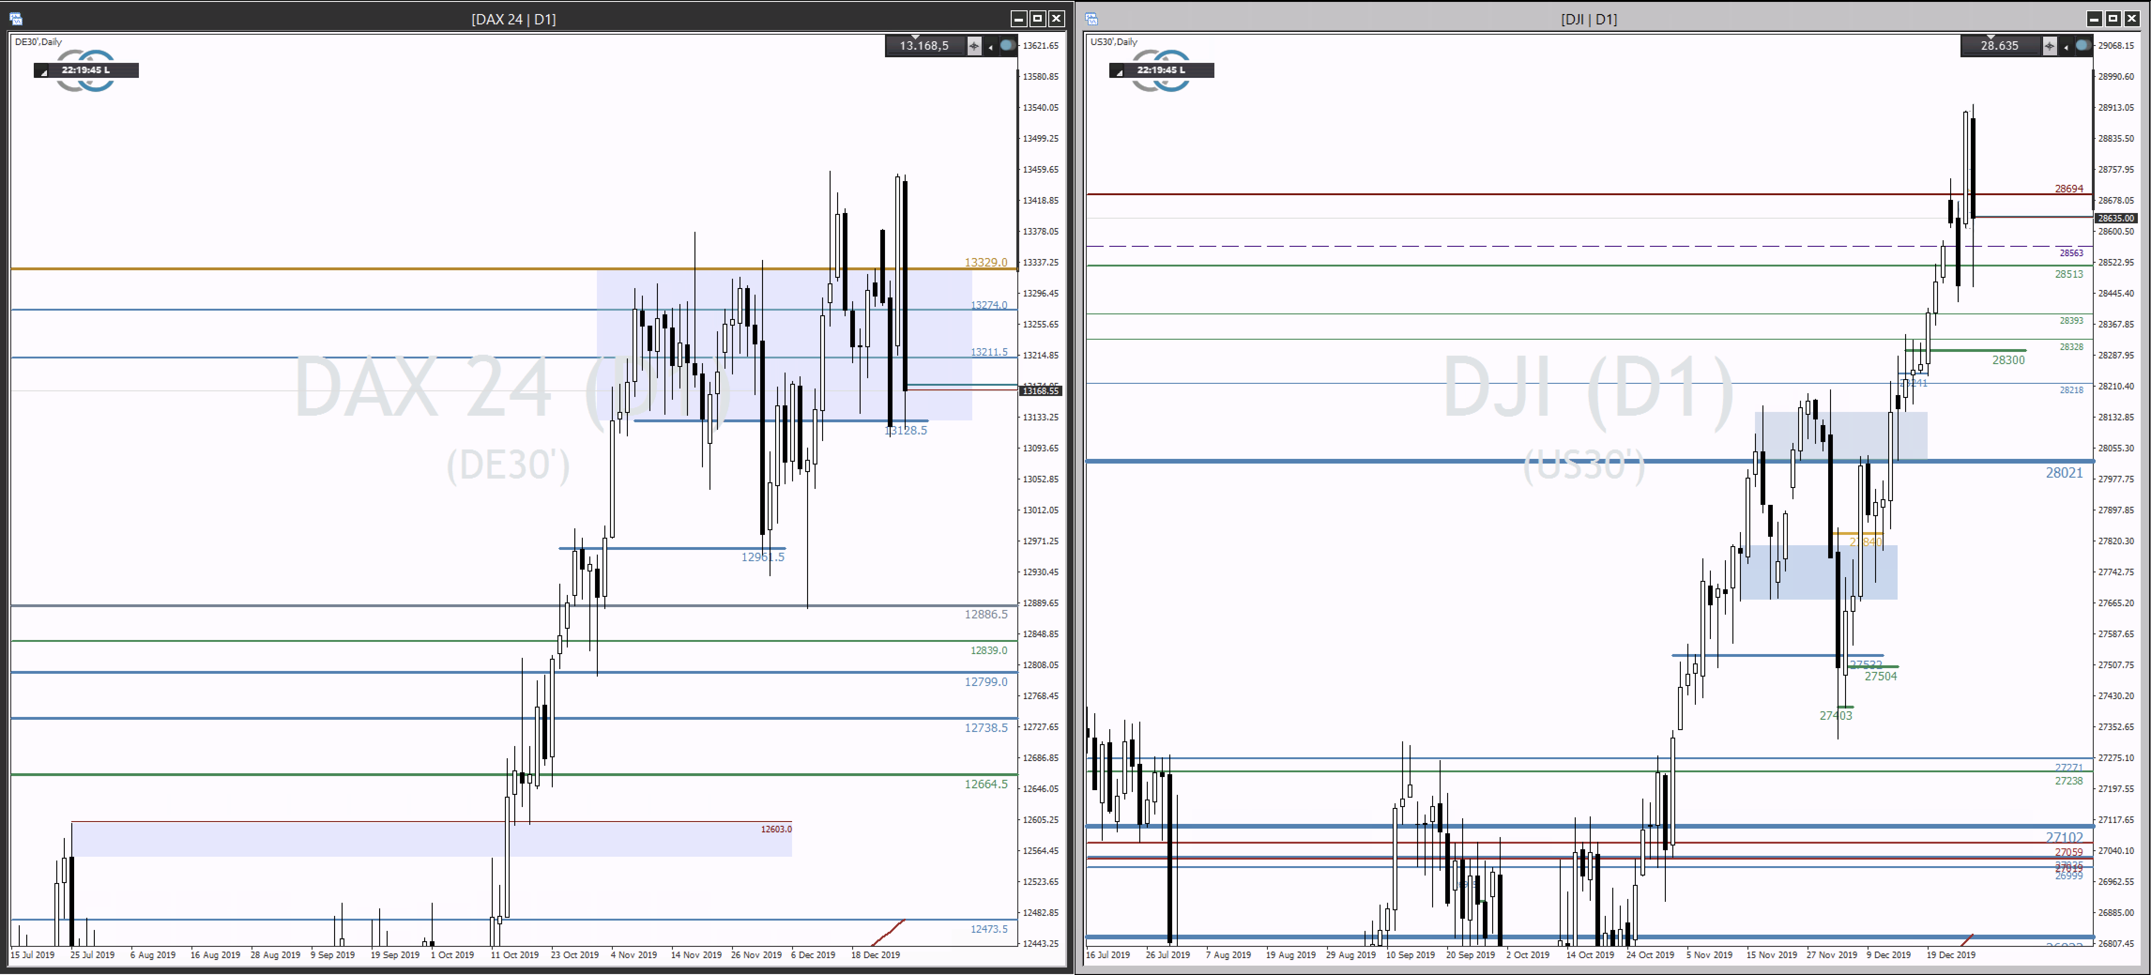Click the US30',Daily symbol label
The image size is (2151, 975).
pyautogui.click(x=1114, y=42)
